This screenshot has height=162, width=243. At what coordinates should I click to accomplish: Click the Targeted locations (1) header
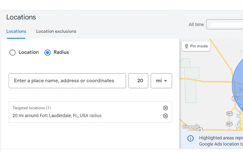click(32, 108)
